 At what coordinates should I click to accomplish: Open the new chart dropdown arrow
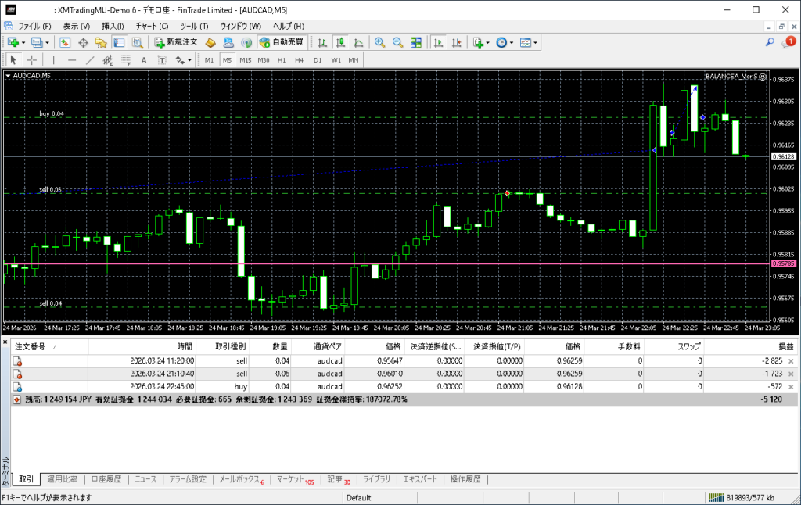coord(24,42)
